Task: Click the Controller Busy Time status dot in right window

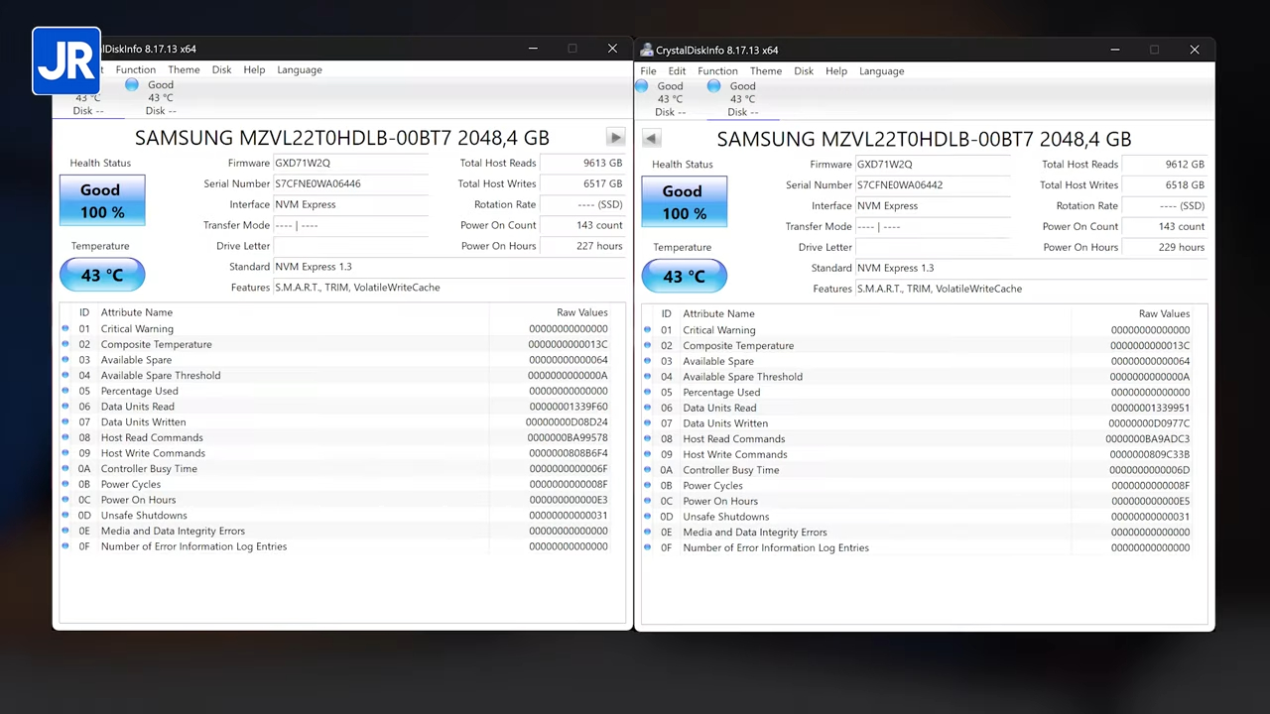Action: (x=648, y=470)
